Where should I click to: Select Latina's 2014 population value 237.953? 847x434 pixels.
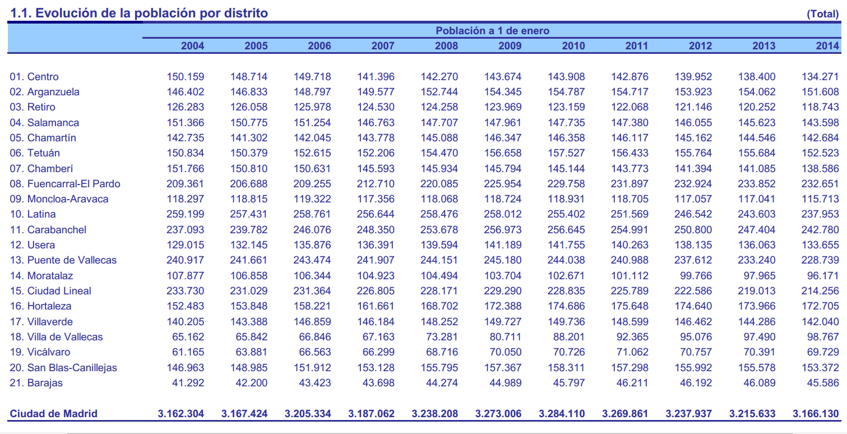pos(820,214)
